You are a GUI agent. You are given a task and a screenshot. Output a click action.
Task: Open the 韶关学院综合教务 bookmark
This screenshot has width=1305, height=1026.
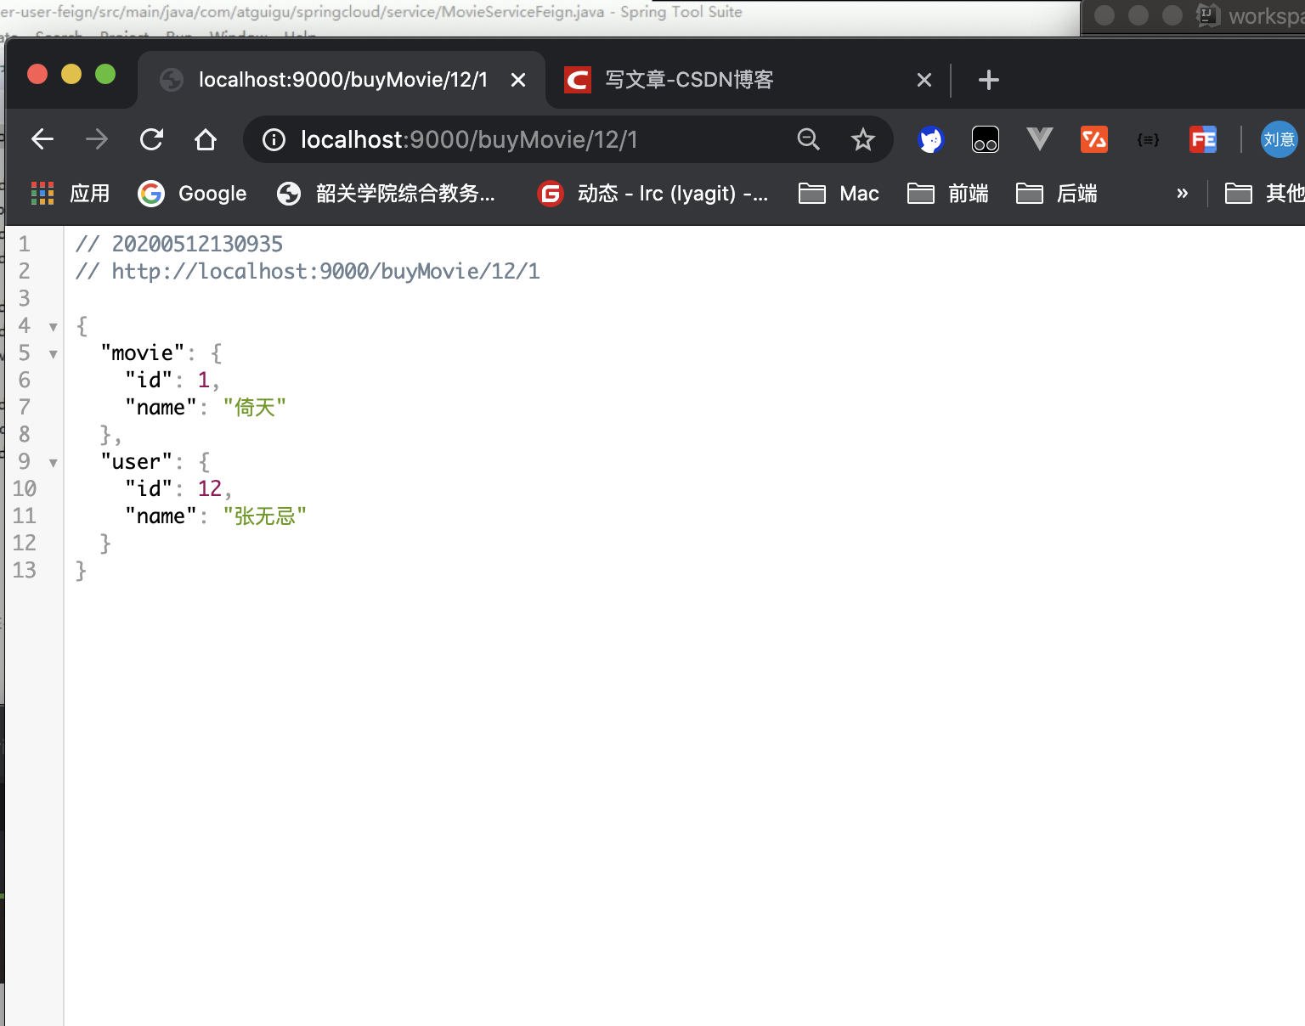386,194
